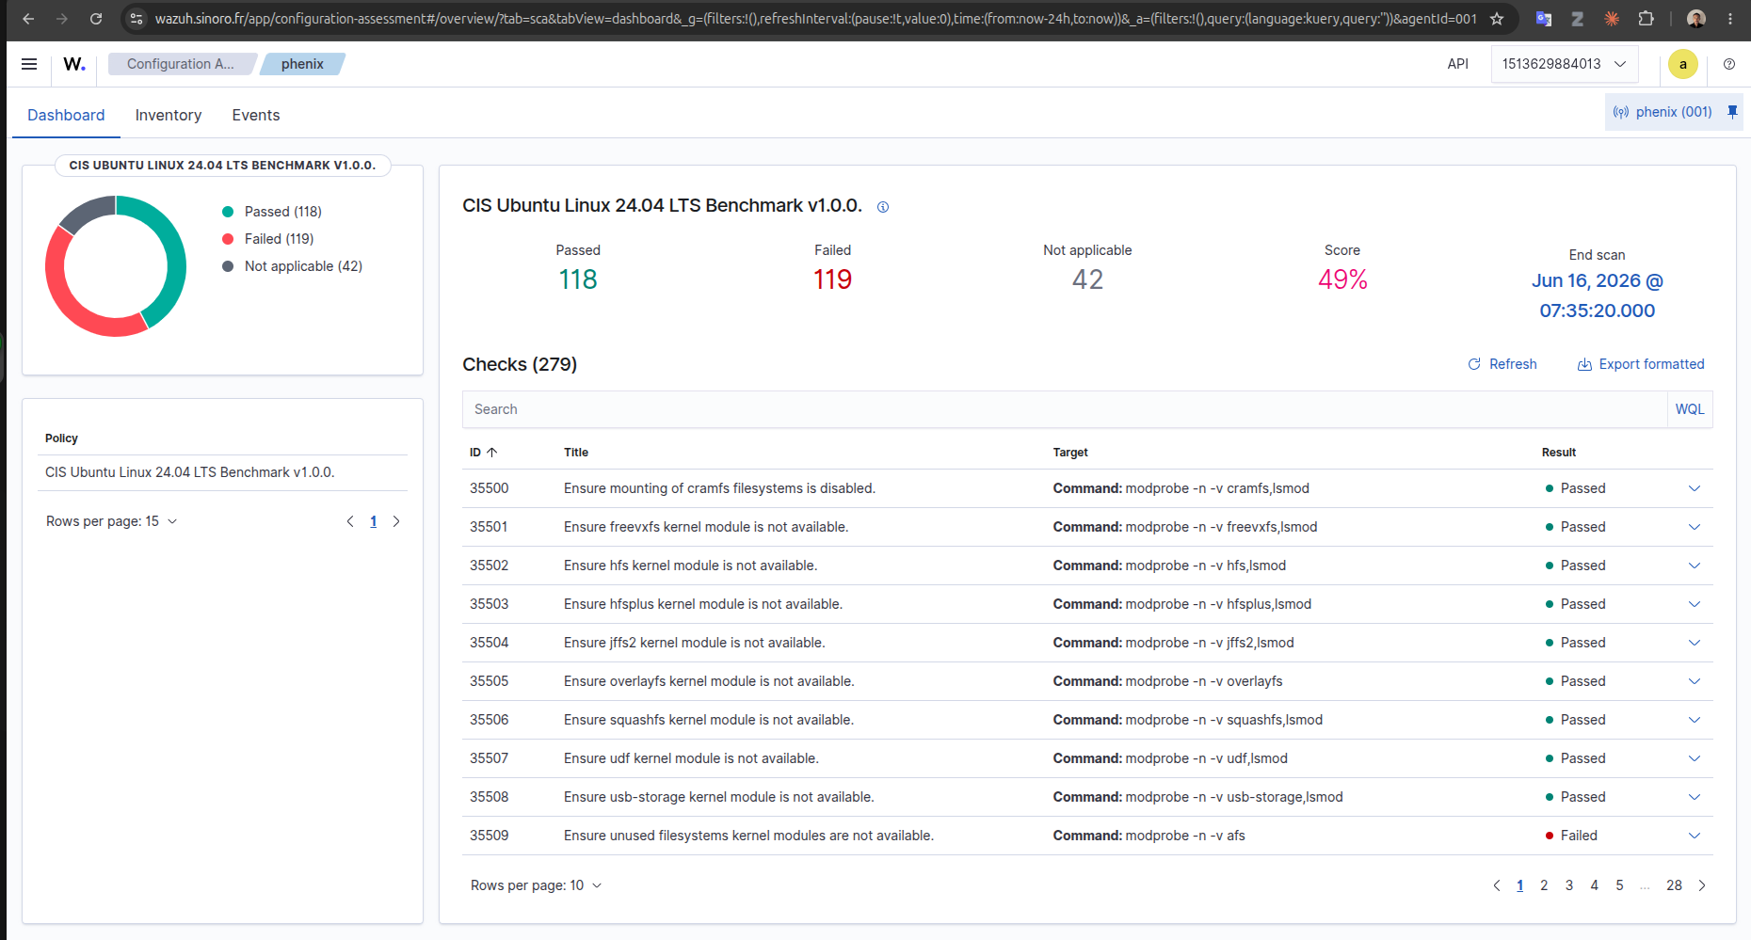The width and height of the screenshot is (1751, 940).
Task: Expand details for check 35501
Action: click(x=1695, y=527)
